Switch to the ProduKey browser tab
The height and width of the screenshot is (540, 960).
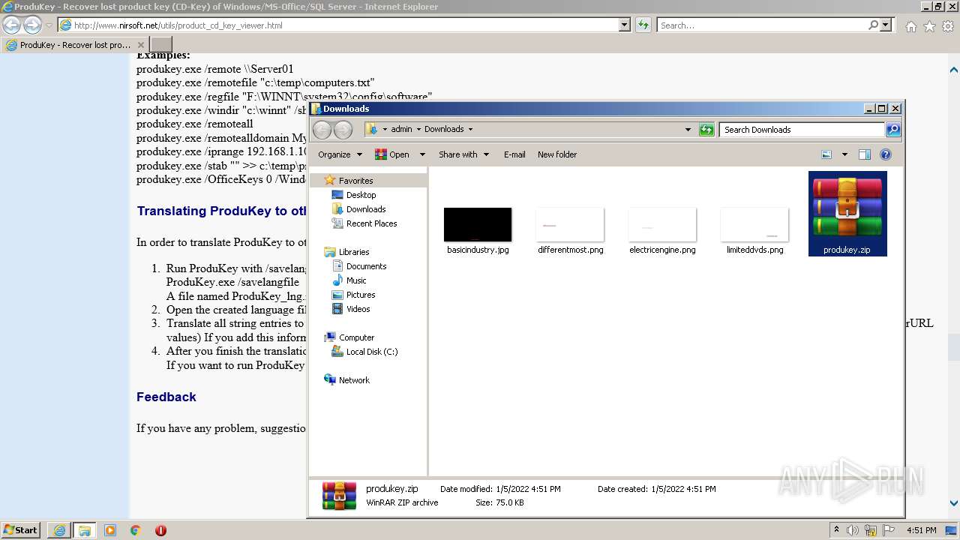(x=75, y=45)
